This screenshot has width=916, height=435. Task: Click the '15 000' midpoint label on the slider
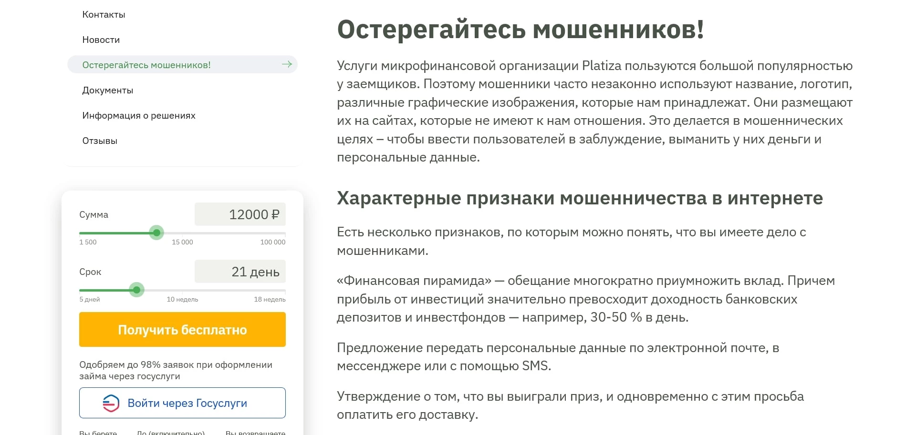[182, 242]
